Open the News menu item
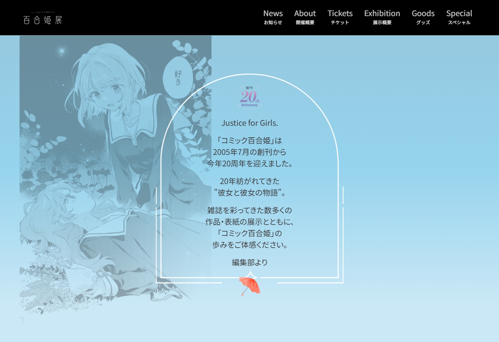This screenshot has height=342, width=499. pyautogui.click(x=273, y=17)
